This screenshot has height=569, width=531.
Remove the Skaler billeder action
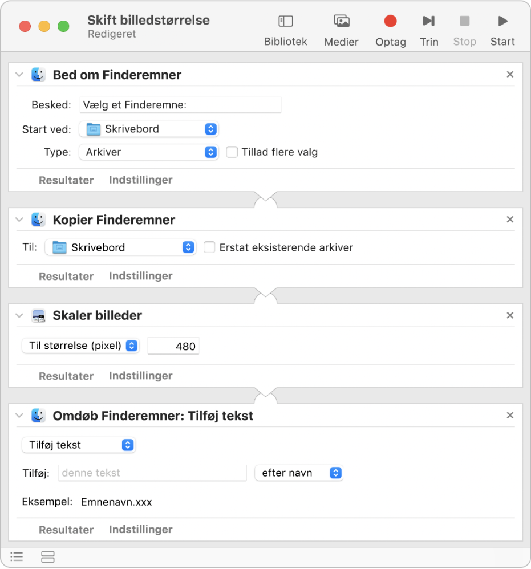click(x=510, y=315)
